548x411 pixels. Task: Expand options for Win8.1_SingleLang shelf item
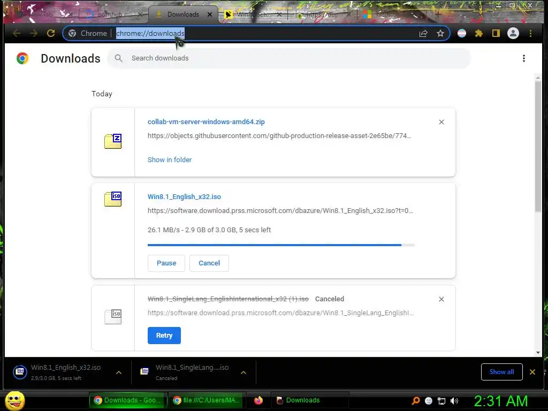[243, 372]
